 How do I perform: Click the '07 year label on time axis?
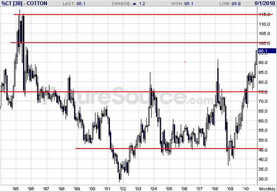199,188
